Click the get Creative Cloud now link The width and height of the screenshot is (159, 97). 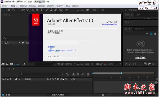[x=140, y=58]
